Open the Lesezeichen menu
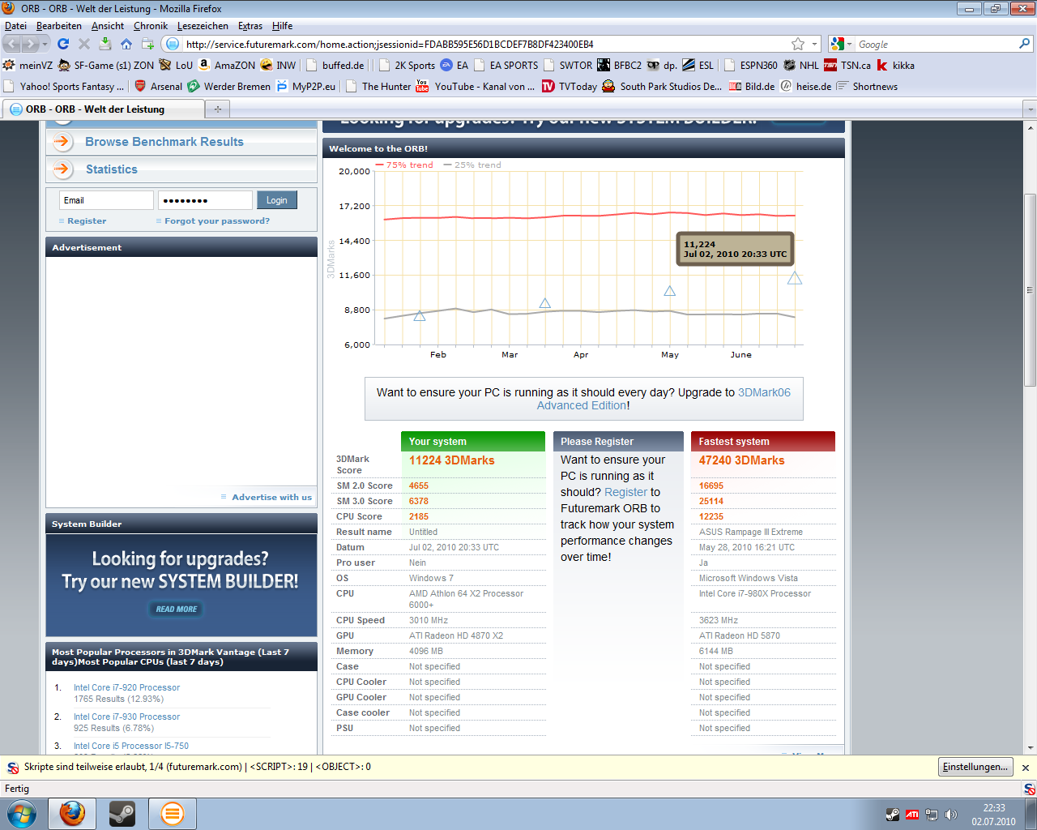Image resolution: width=1037 pixels, height=830 pixels. tap(203, 26)
